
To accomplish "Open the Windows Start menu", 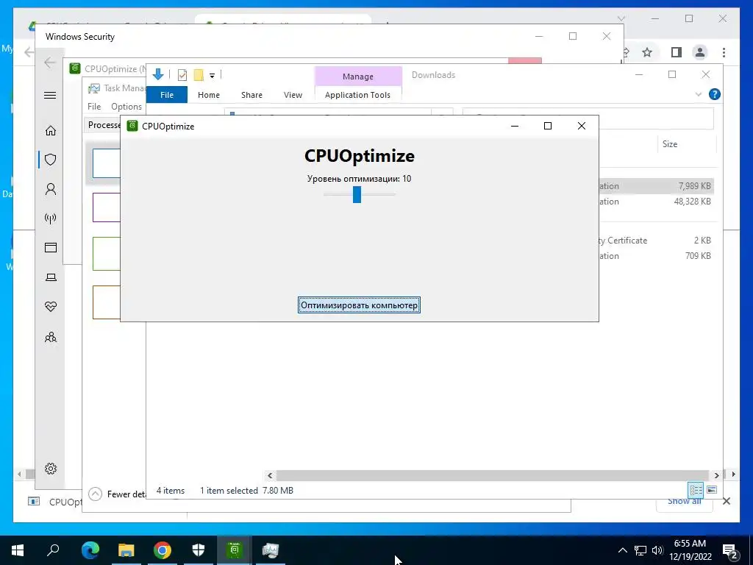I will [18, 550].
